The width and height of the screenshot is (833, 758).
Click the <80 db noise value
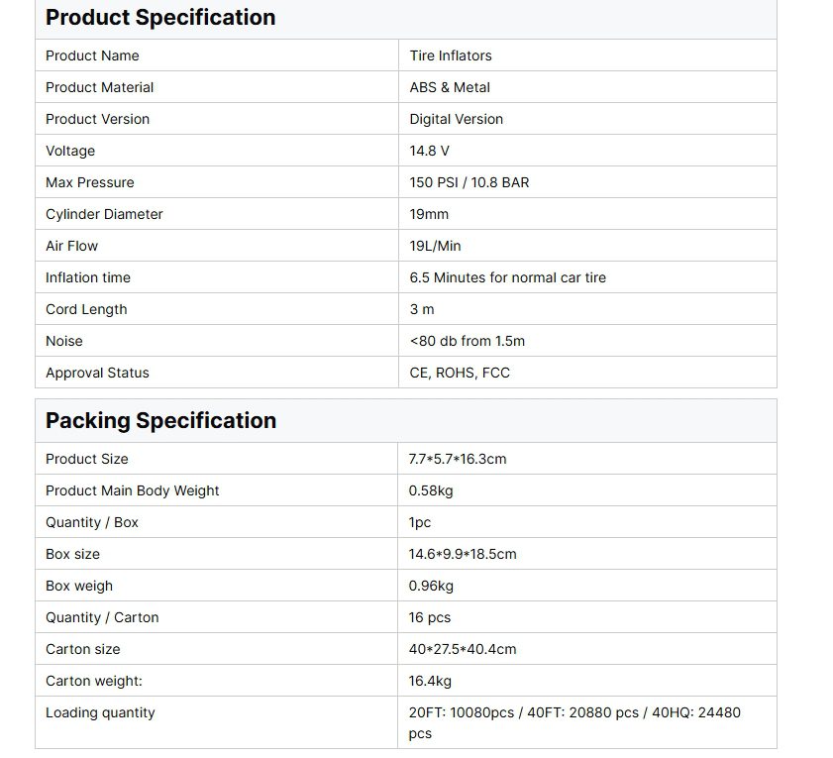(468, 341)
